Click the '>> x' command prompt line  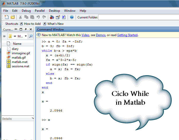pyautogui.click(x=46, y=120)
